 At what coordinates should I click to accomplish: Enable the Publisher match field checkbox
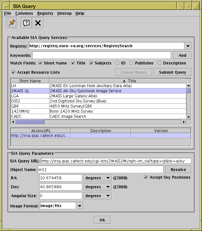[x=132, y=63]
